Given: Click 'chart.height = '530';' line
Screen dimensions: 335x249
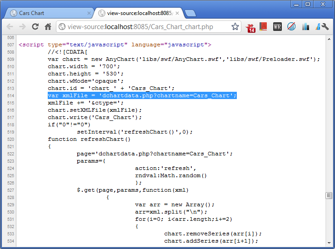Looking at the screenshot, I should 85,74.
